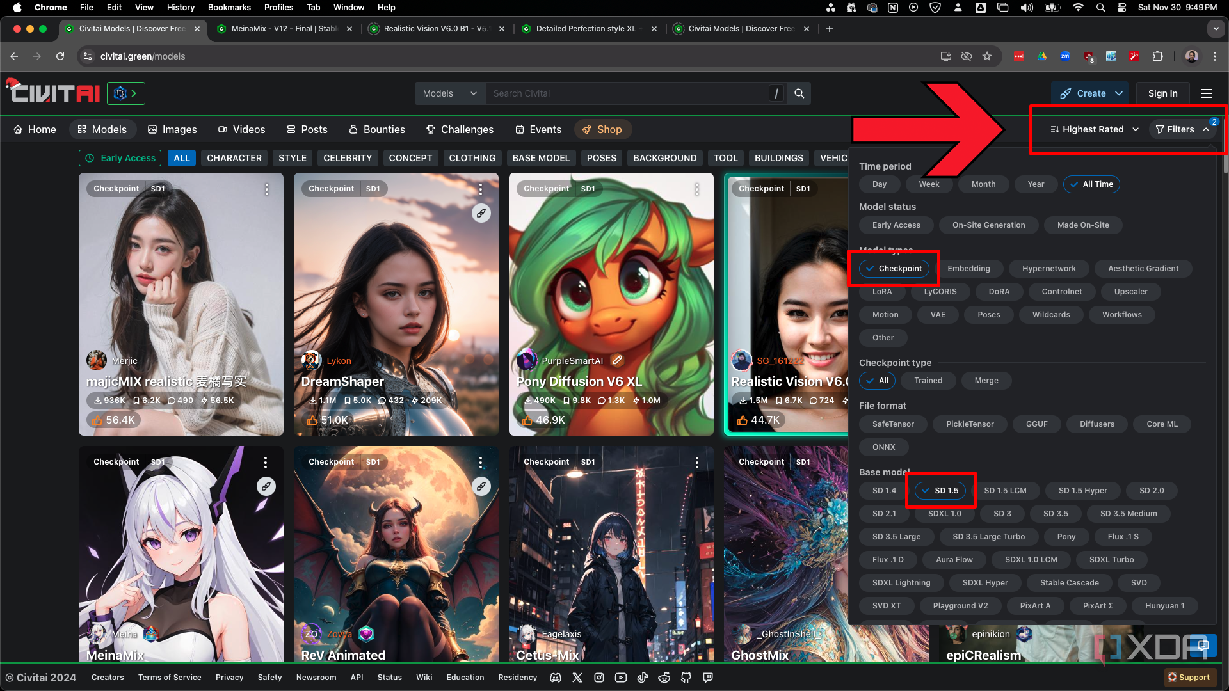Collapse the Filters panel
The image size is (1229, 691).
(x=1182, y=129)
